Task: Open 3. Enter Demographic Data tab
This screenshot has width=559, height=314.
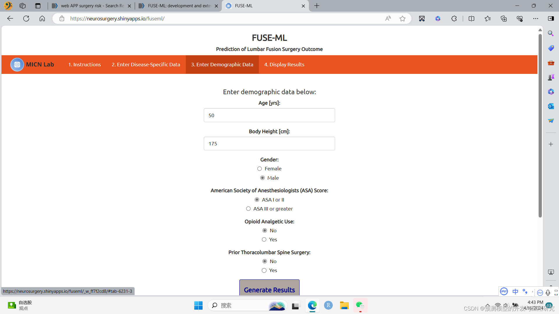Action: [x=222, y=65]
